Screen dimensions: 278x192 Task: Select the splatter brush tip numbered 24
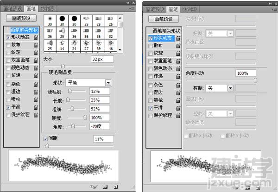(x=74, y=45)
